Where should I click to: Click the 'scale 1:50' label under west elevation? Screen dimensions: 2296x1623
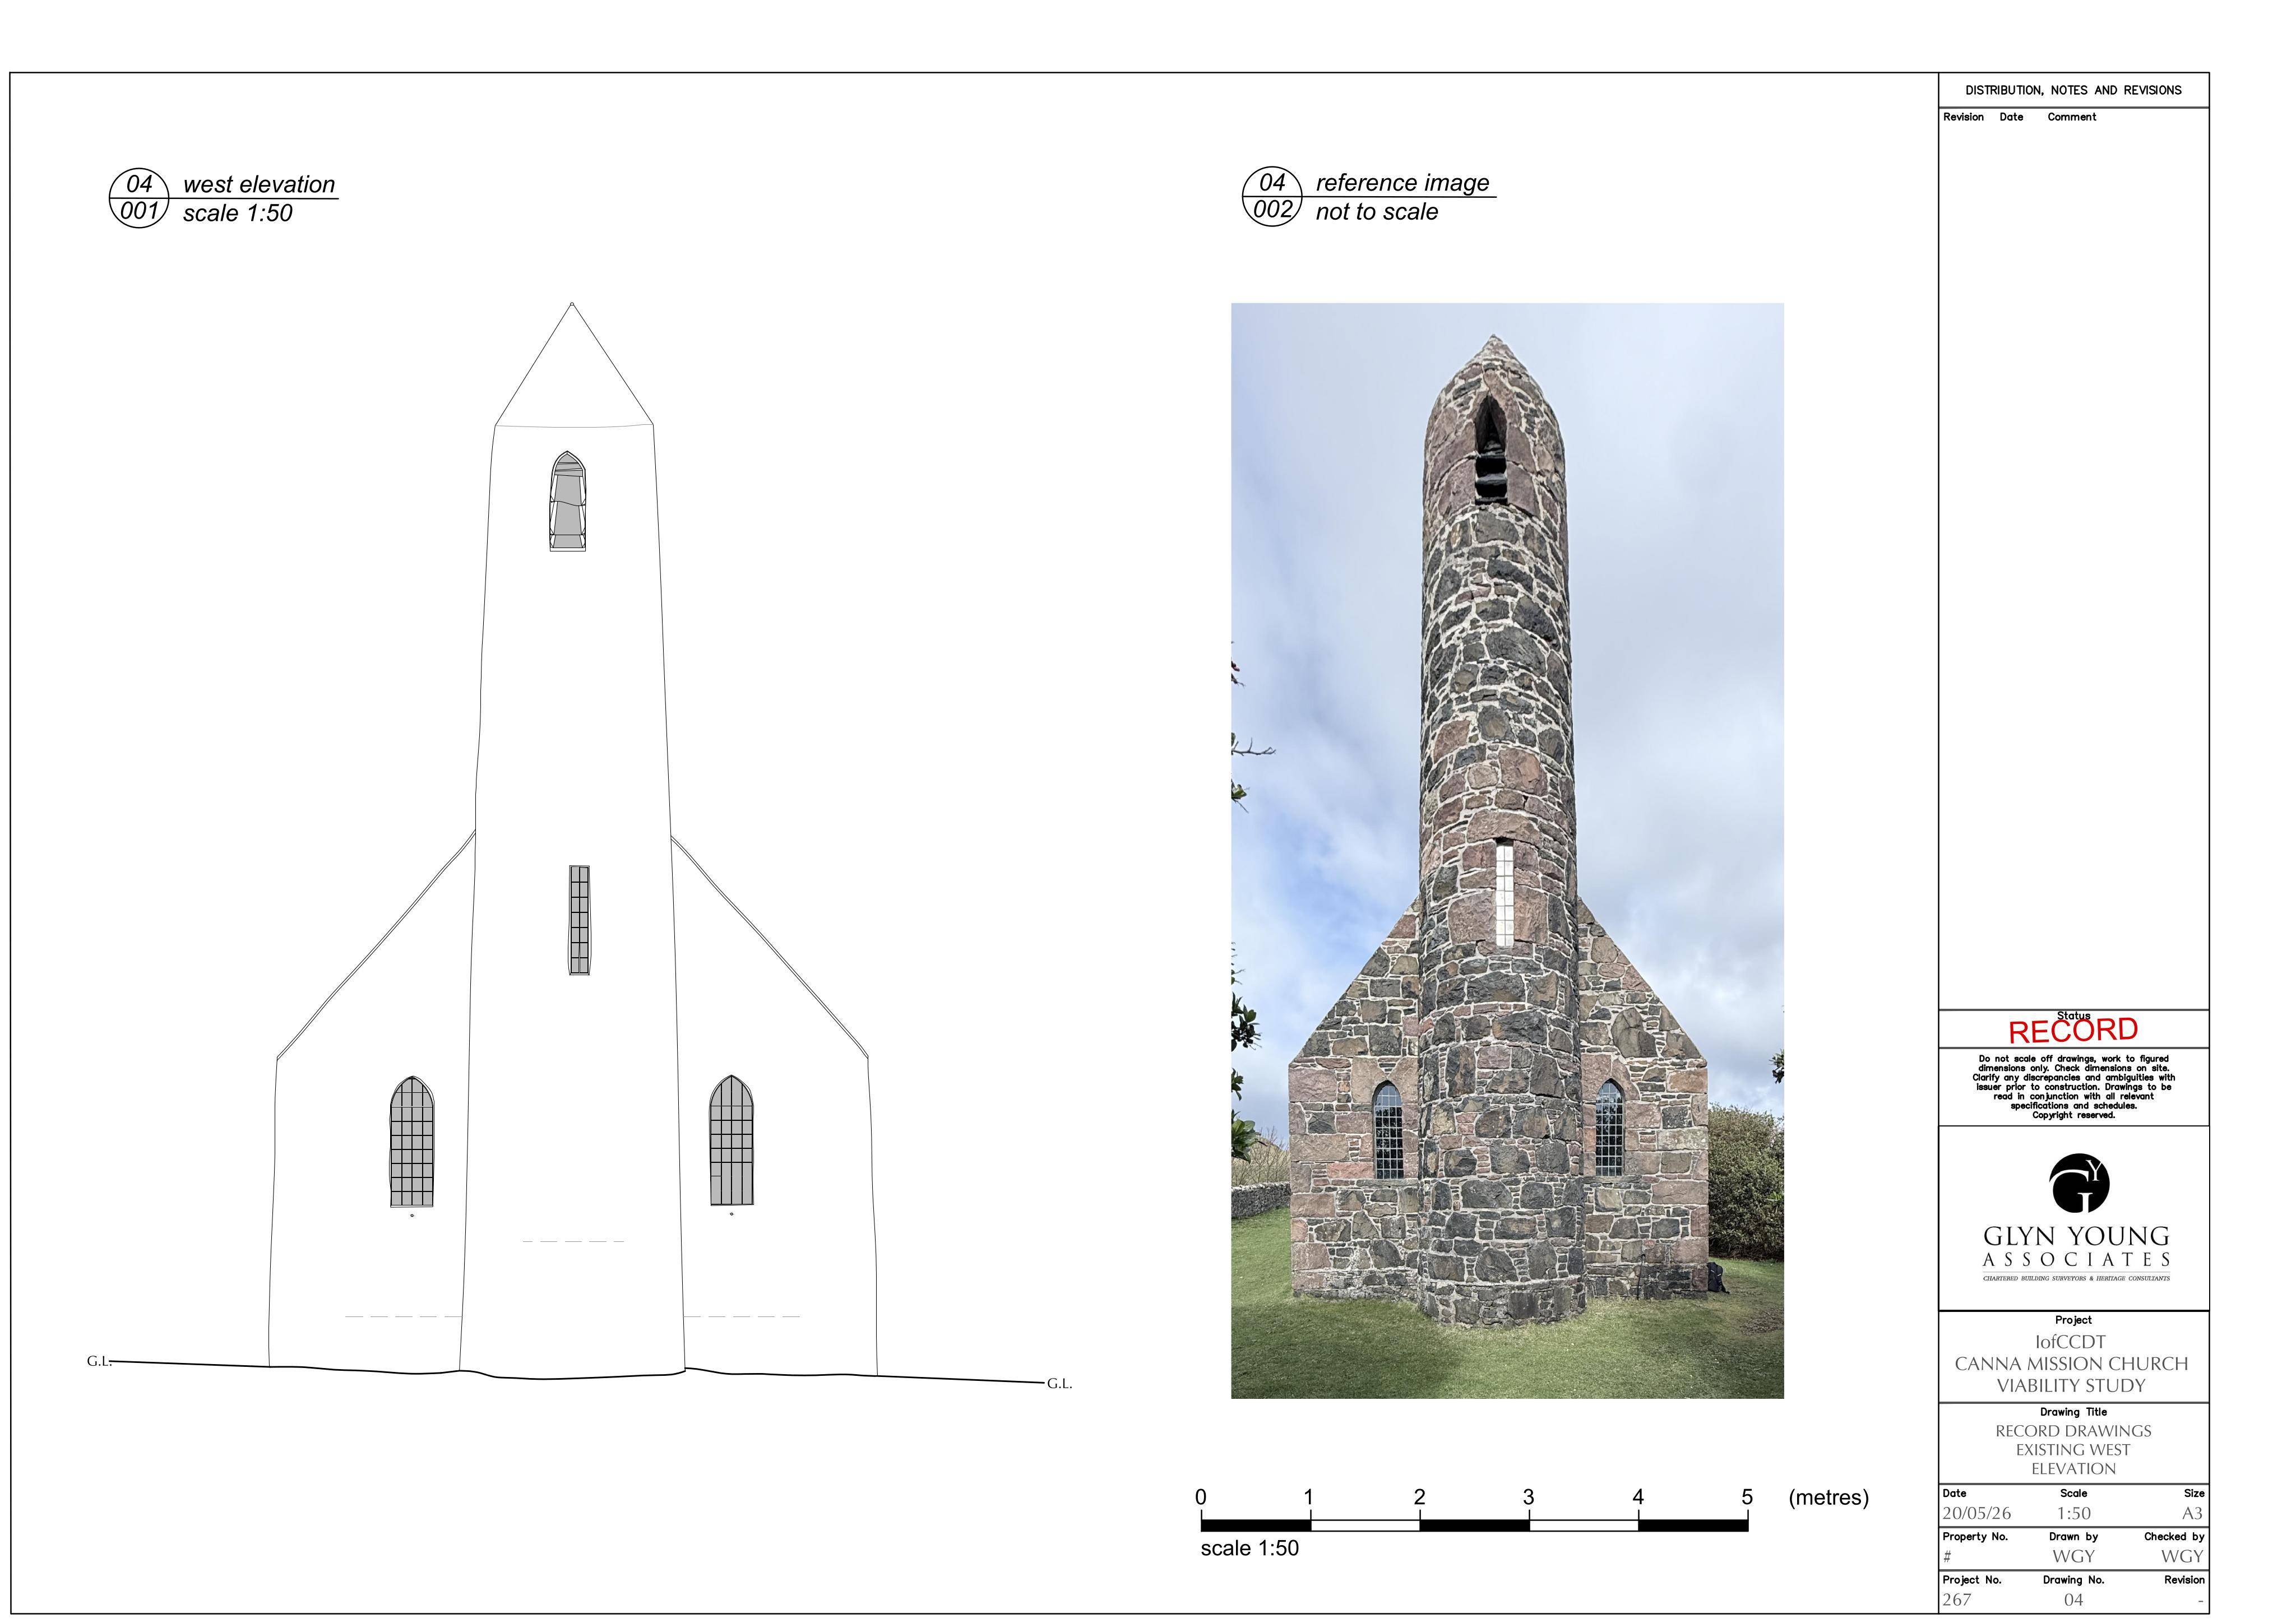pos(238,213)
